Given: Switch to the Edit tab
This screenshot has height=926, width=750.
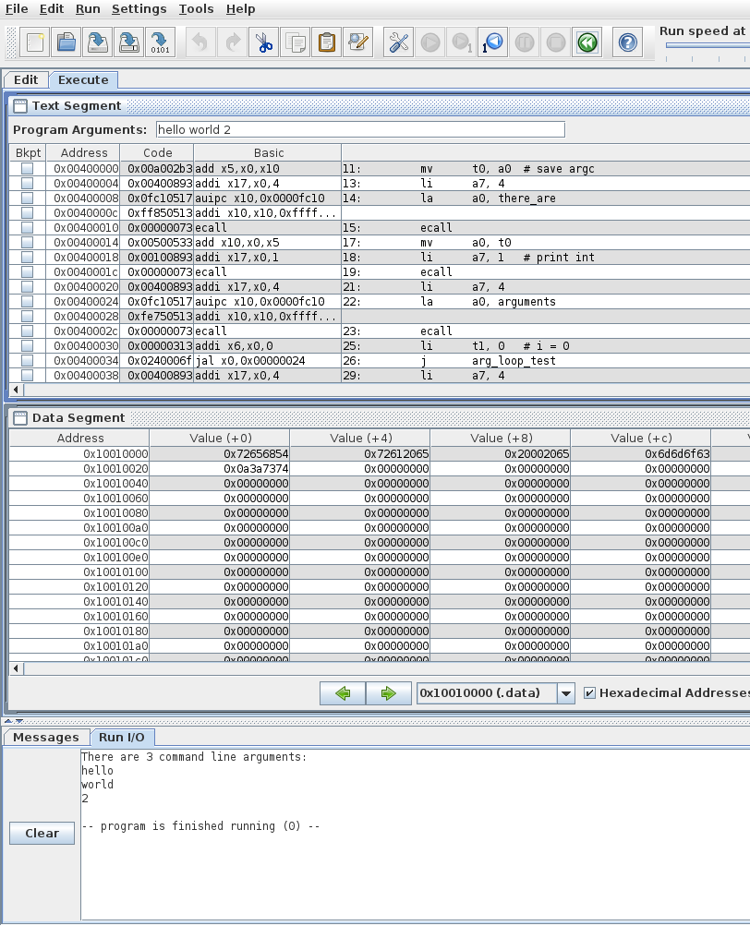Looking at the screenshot, I should tap(26, 79).
